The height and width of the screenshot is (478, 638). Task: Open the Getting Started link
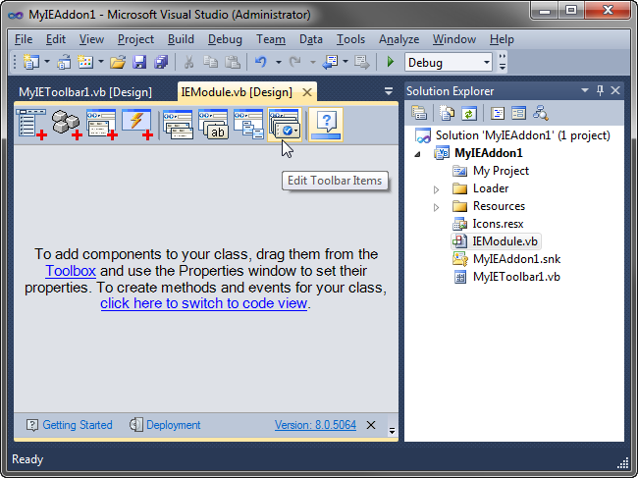pyautogui.click(x=78, y=425)
